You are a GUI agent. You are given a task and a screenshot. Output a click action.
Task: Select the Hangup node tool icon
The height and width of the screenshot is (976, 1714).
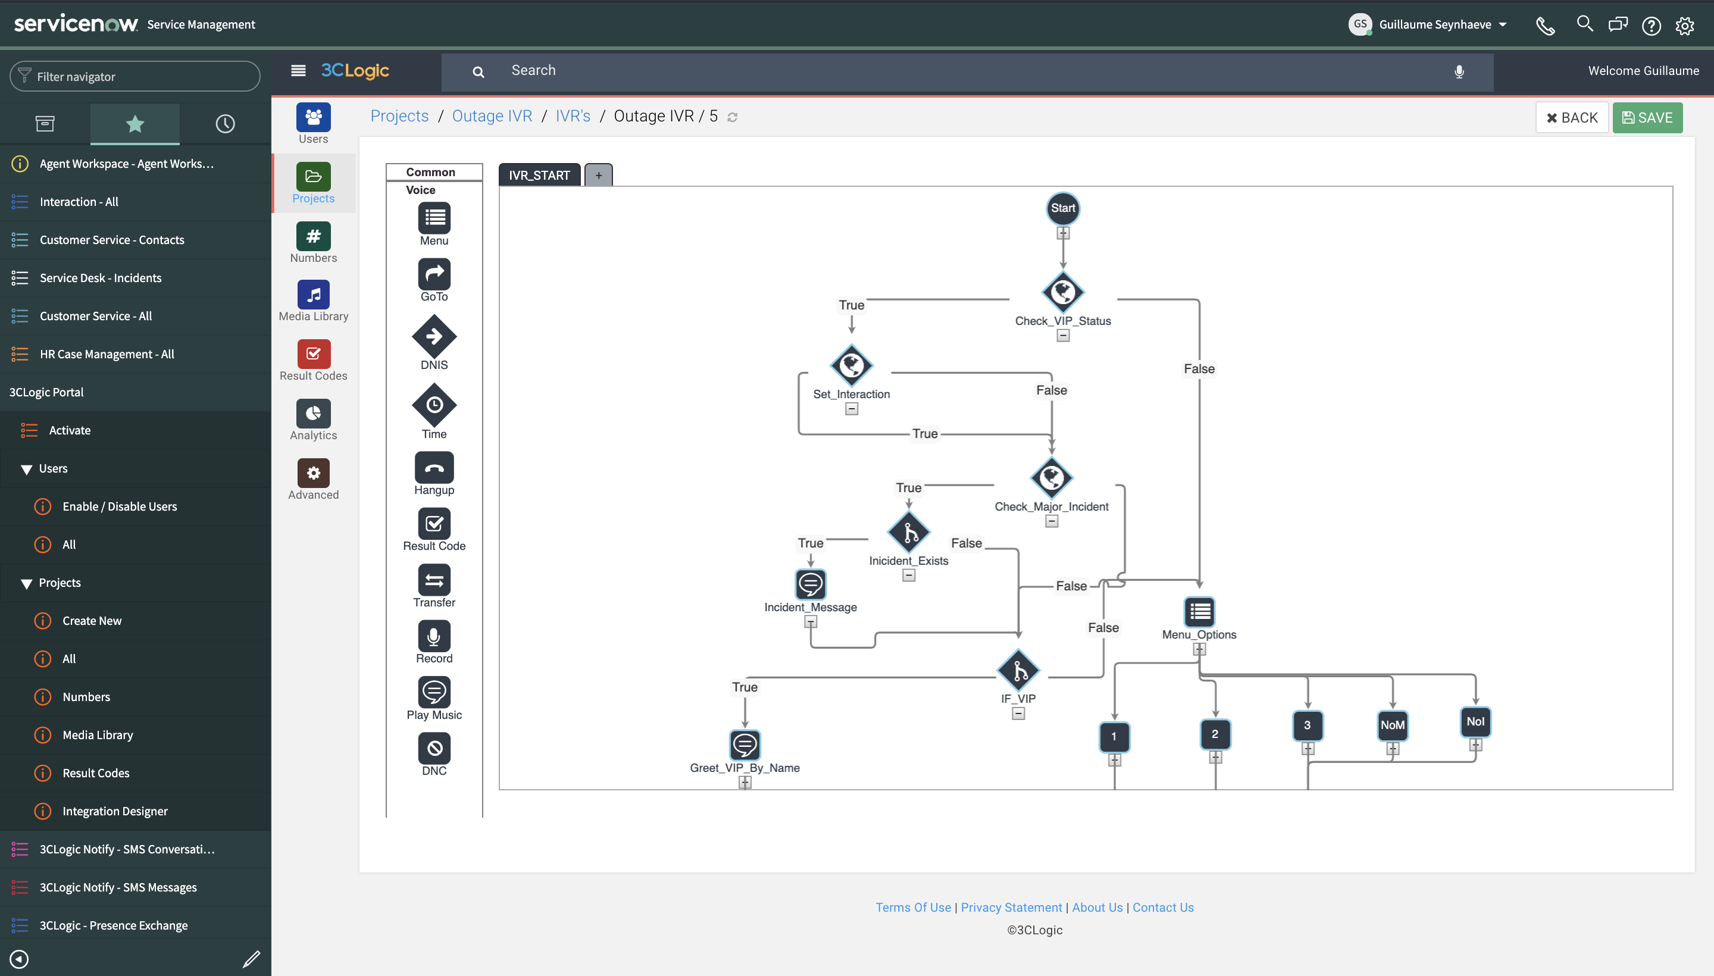(x=434, y=468)
